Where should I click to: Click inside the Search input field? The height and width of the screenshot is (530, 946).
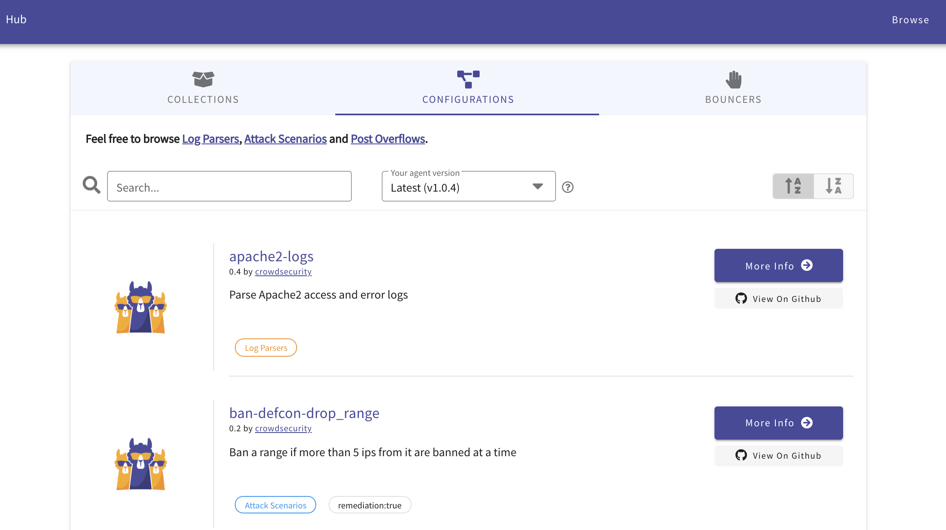point(229,187)
